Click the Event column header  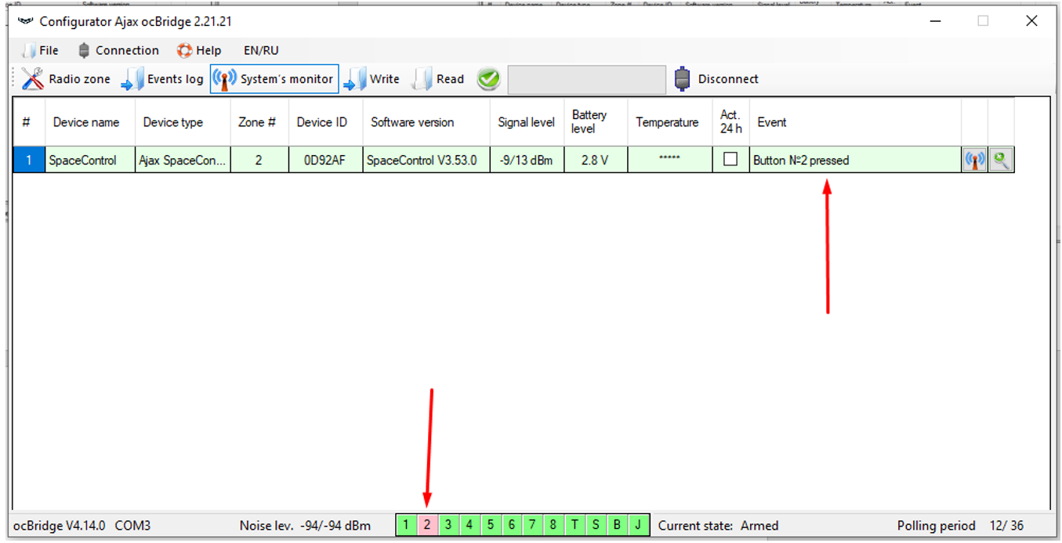coord(855,122)
